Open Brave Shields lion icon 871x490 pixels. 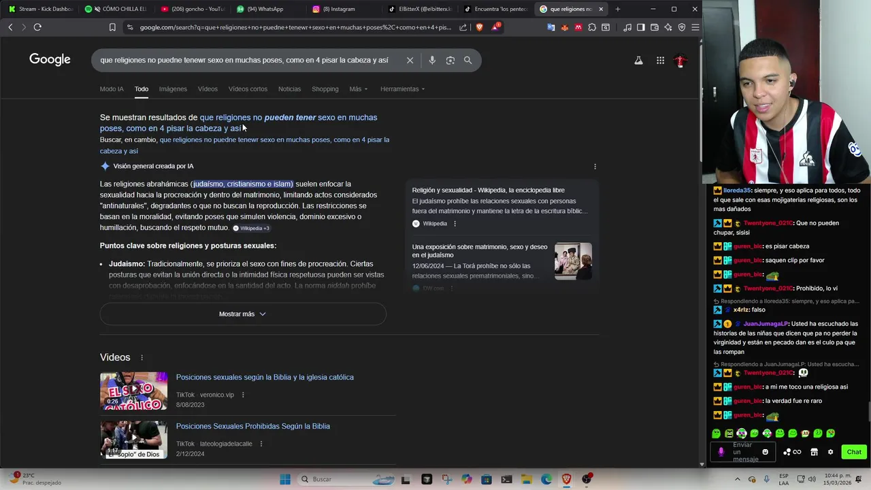480,27
